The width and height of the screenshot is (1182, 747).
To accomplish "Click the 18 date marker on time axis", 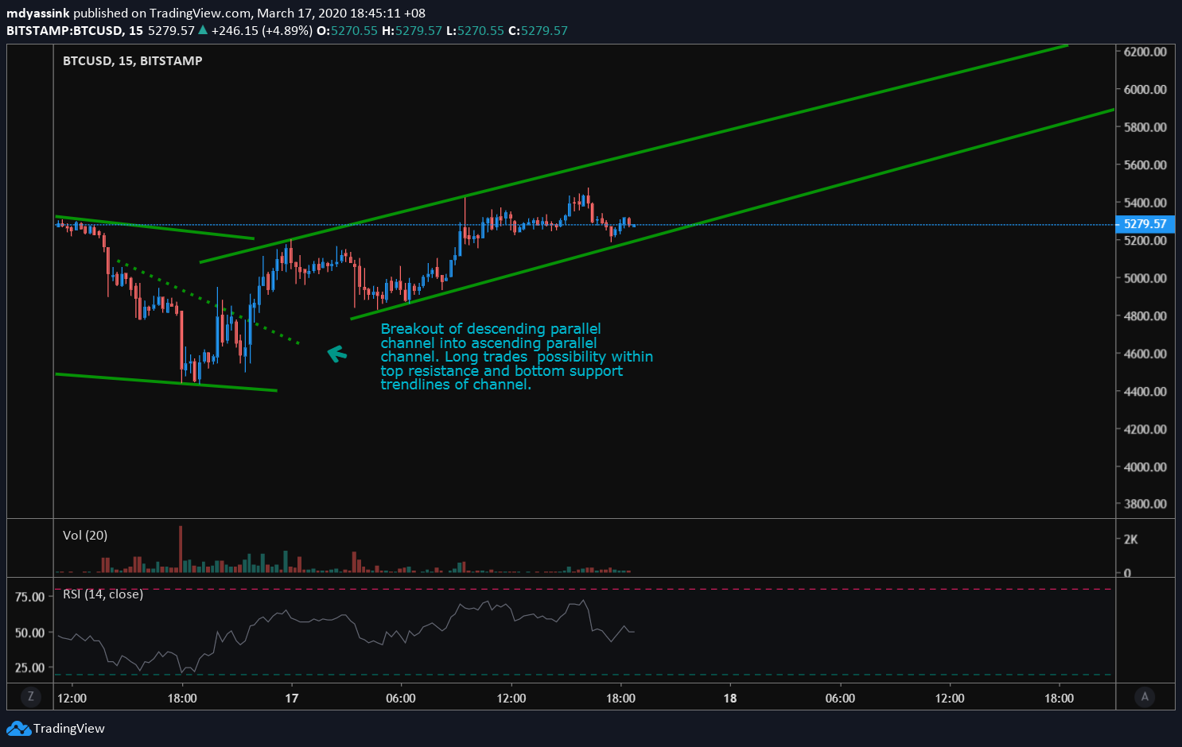I will 730,698.
